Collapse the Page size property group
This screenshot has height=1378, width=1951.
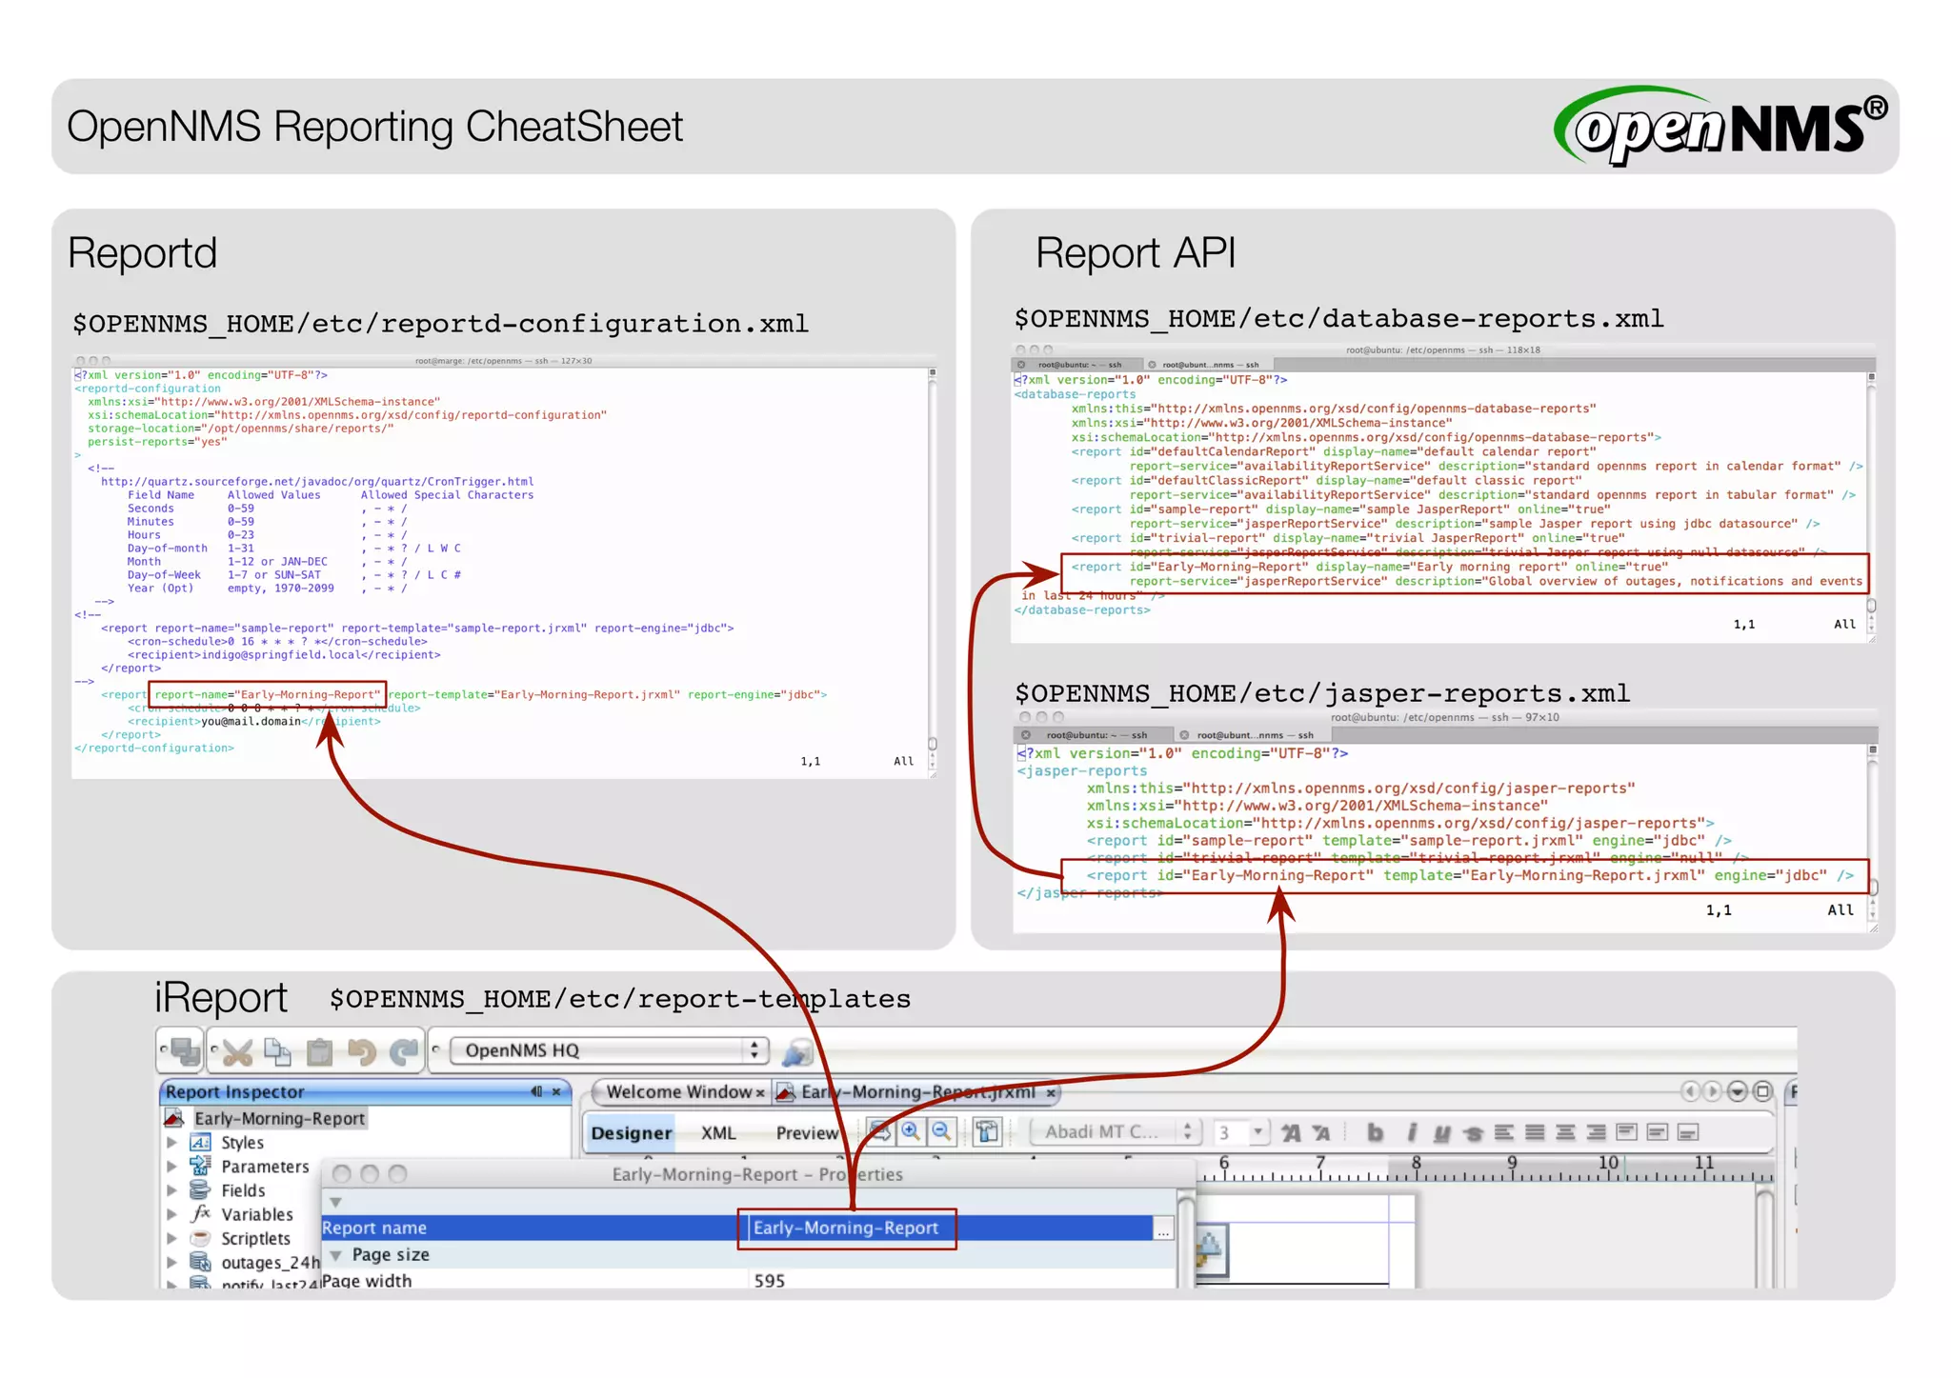pyautogui.click(x=336, y=1255)
